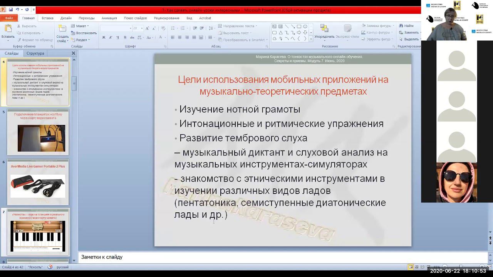The height and width of the screenshot is (277, 493).
Task: Select slide 6 thumbnail AverMedia Live Gamer
Action: tap(38, 182)
